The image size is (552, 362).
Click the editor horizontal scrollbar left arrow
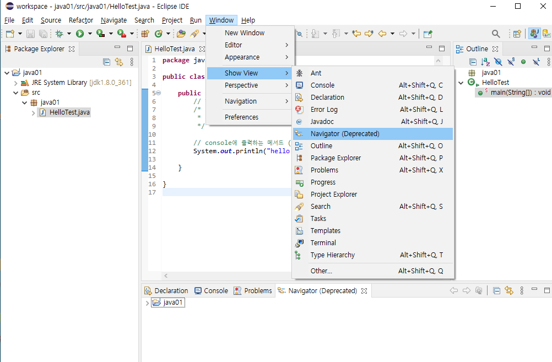click(166, 275)
